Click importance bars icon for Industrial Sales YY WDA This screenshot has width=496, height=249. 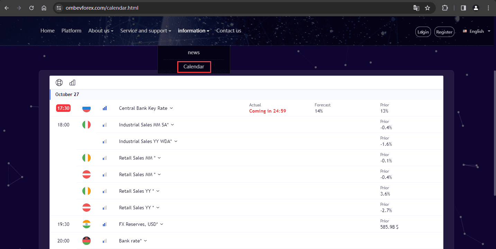tap(105, 141)
